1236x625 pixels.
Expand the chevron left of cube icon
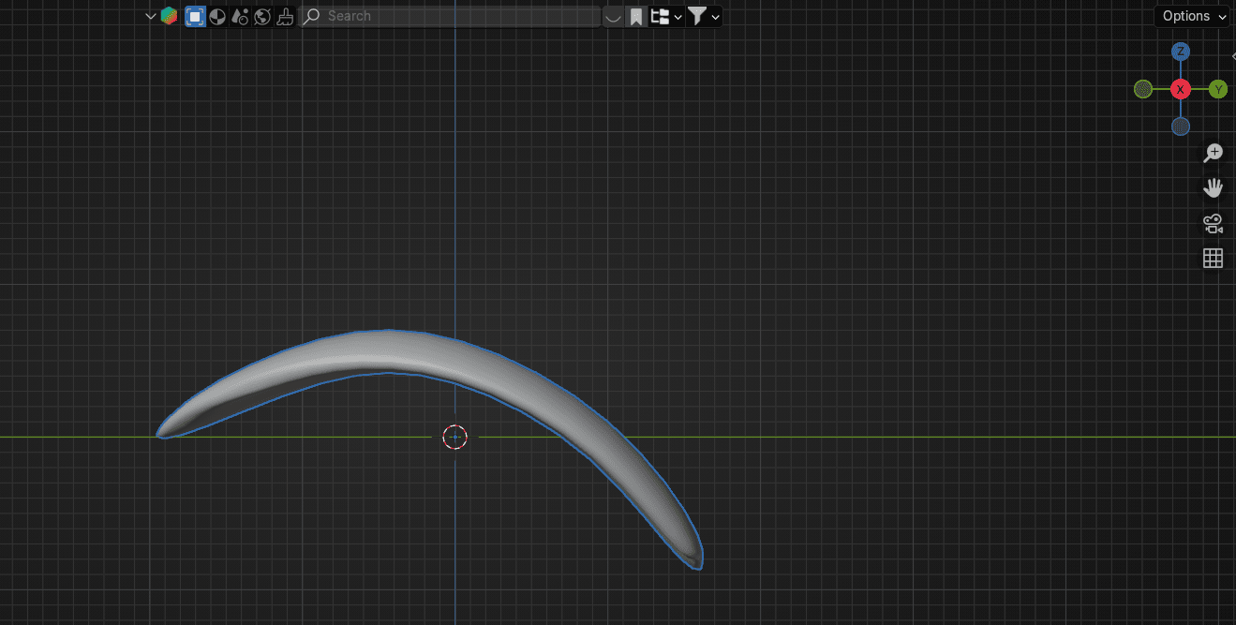(x=150, y=16)
